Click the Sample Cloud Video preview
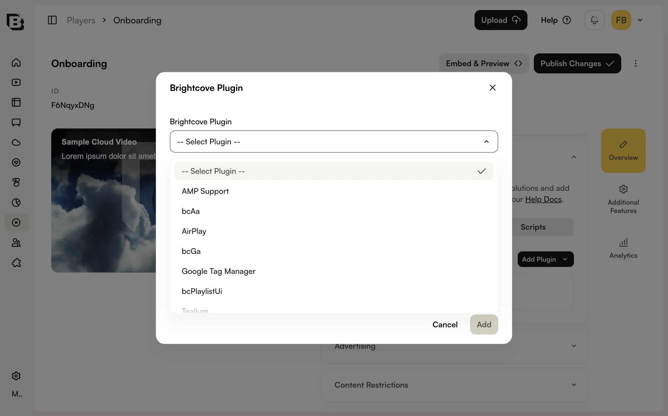 click(104, 200)
